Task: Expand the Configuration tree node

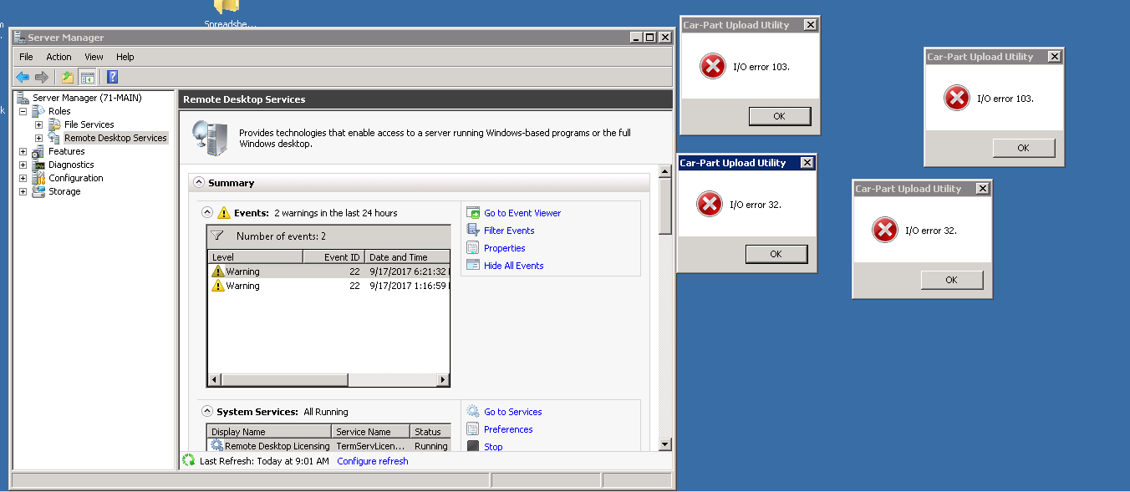Action: tap(23, 178)
